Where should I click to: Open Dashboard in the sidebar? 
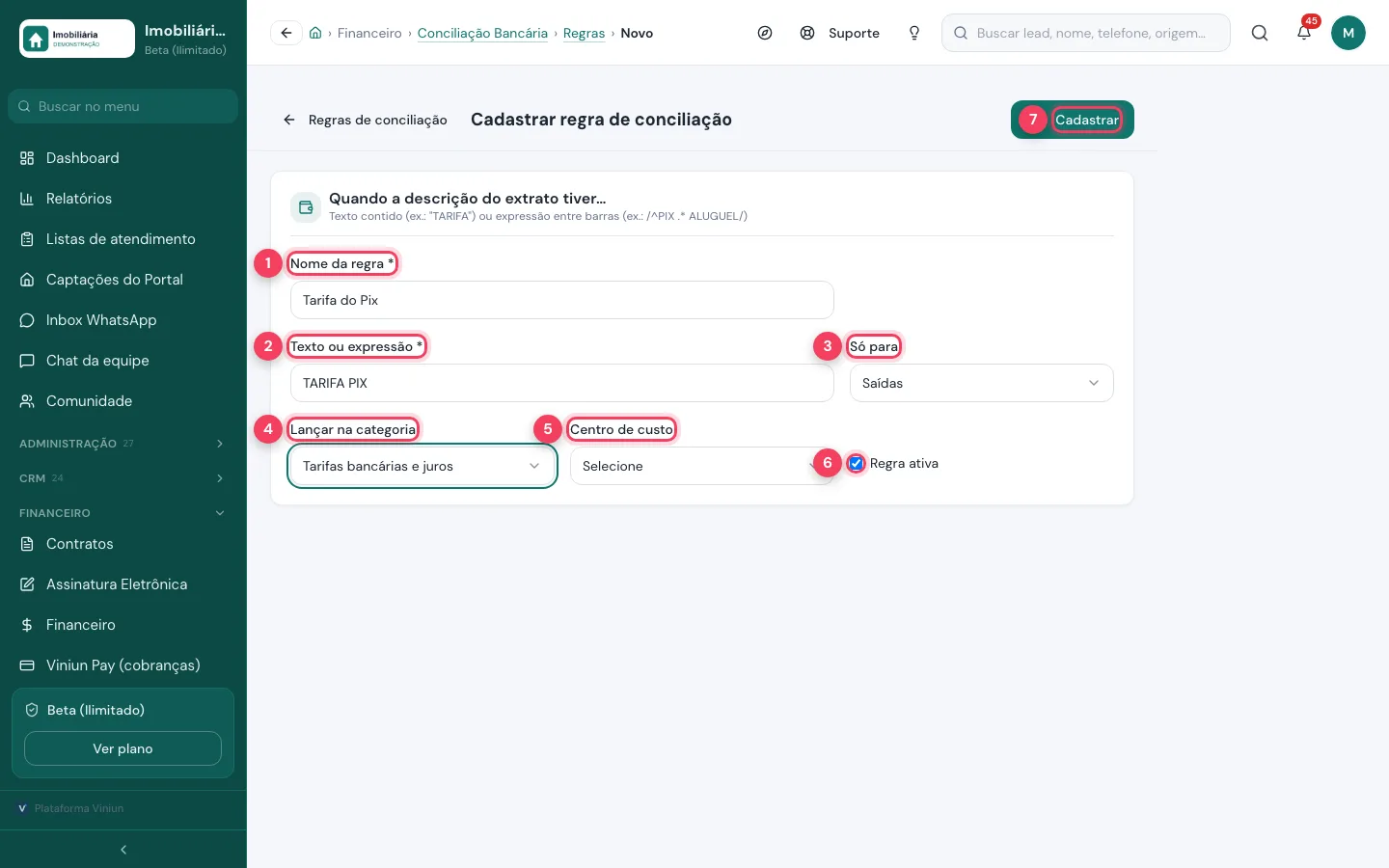pyautogui.click(x=123, y=158)
